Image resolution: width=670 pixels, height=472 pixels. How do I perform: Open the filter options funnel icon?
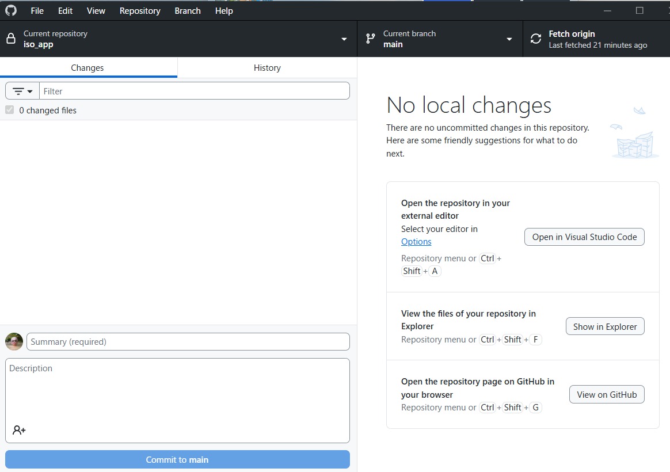[x=22, y=91]
